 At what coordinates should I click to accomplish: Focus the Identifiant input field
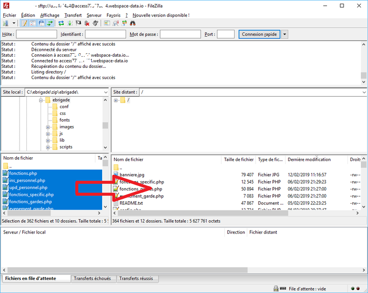click(x=106, y=34)
